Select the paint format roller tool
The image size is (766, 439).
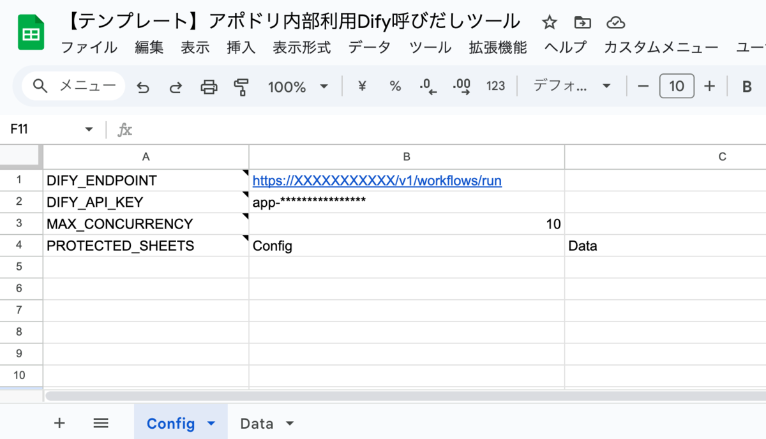(x=242, y=87)
